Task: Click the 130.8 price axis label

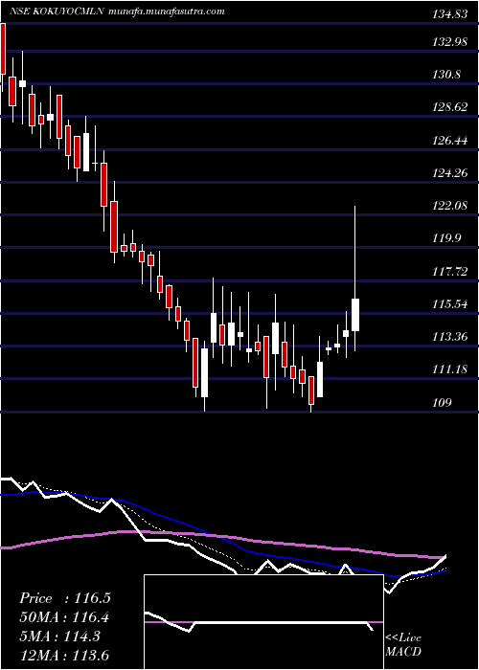Action: (x=446, y=75)
